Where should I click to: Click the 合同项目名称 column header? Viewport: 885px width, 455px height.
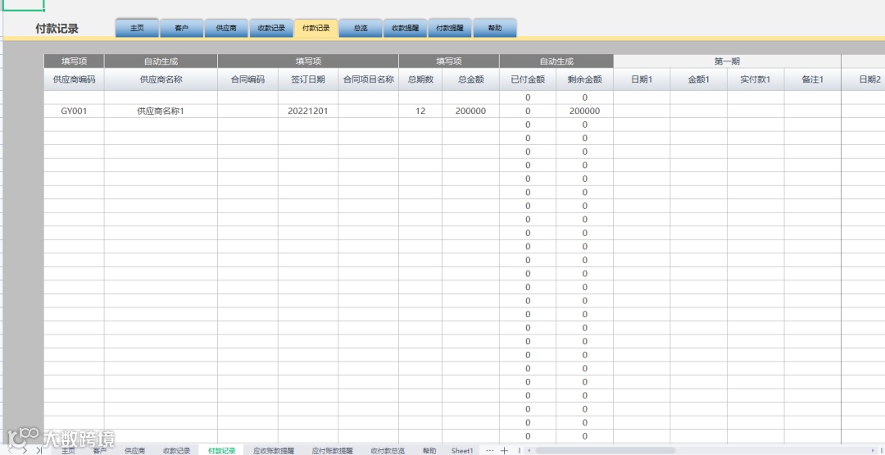pyautogui.click(x=369, y=80)
